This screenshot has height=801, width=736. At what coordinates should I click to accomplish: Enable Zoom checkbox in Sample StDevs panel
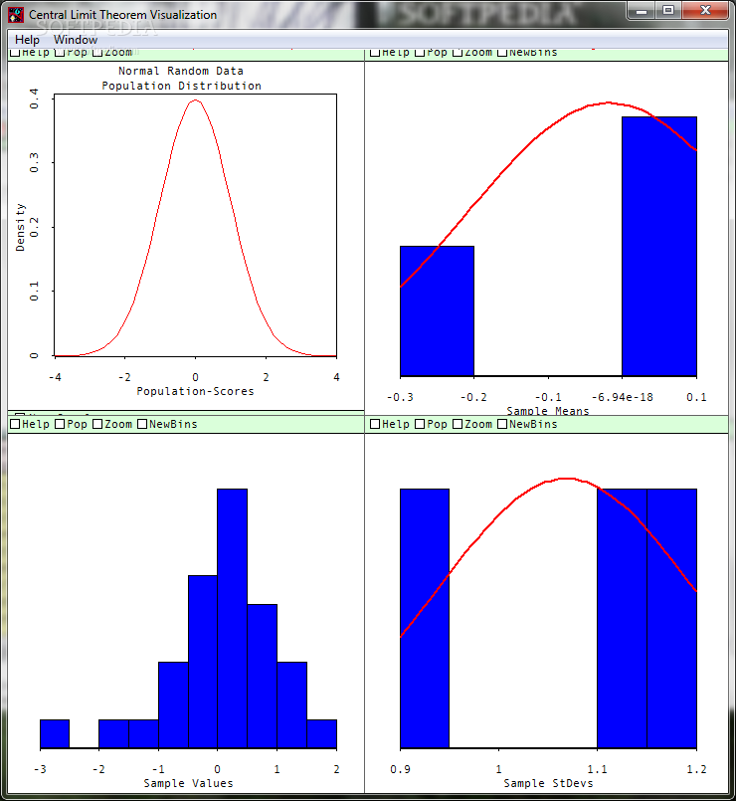(x=458, y=424)
